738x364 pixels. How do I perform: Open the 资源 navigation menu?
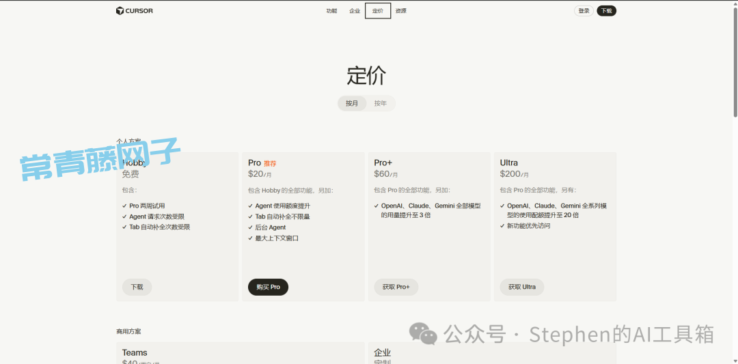[401, 11]
